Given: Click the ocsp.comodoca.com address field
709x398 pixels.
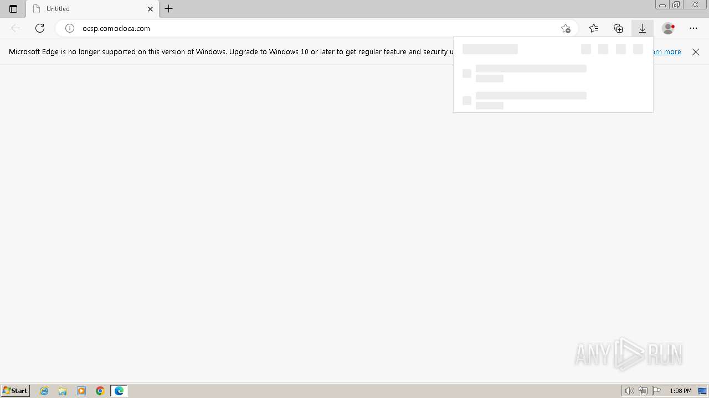Looking at the screenshot, I should coord(316,28).
